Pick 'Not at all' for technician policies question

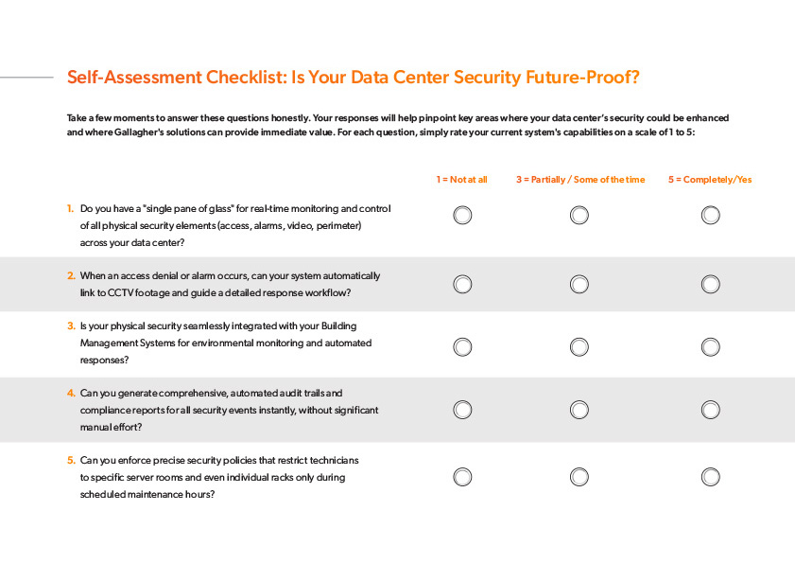[x=462, y=476]
